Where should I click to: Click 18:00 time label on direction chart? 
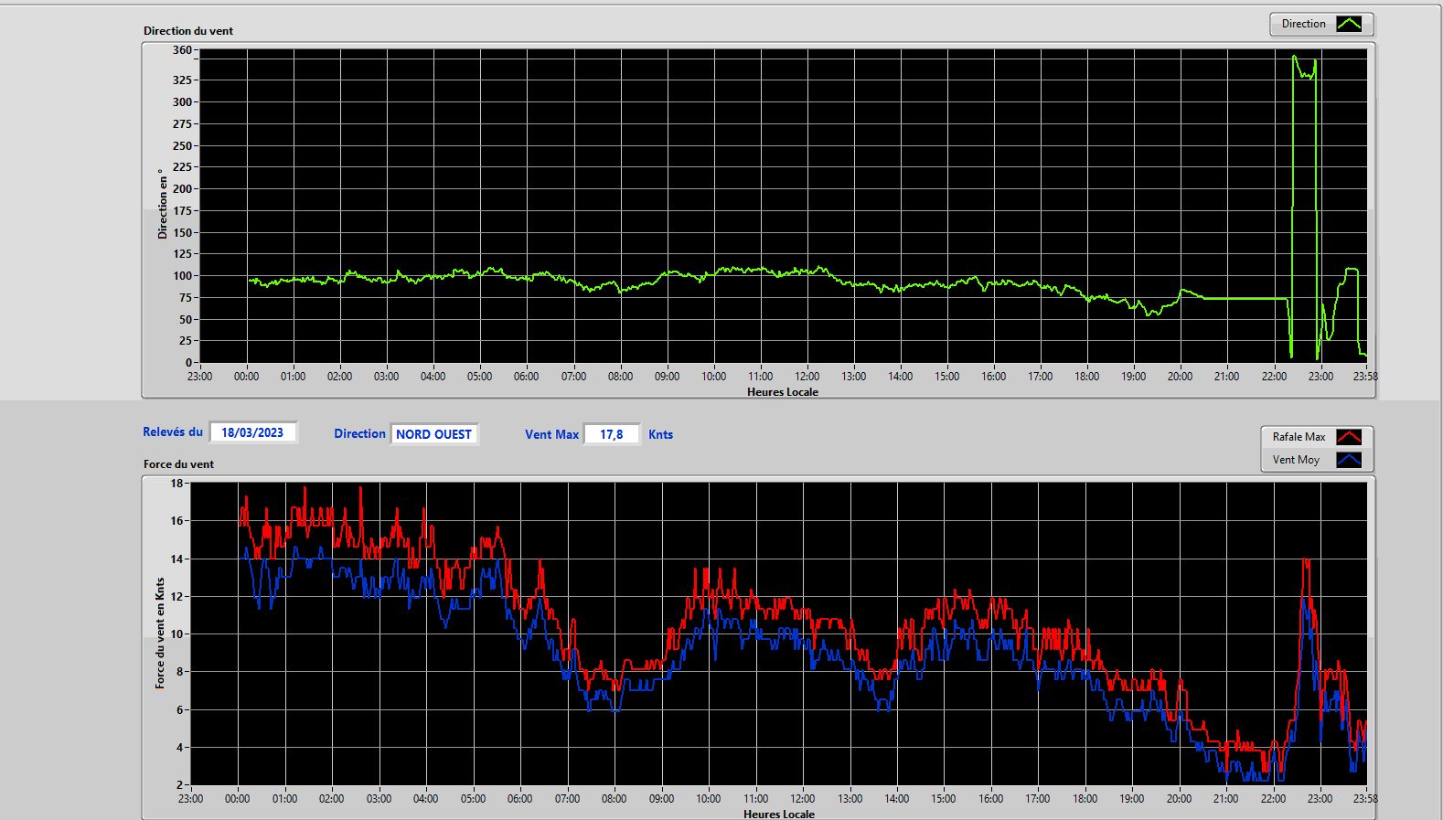click(1086, 377)
